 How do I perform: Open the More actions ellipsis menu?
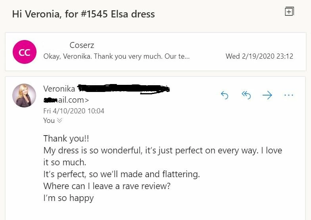pos(289,95)
